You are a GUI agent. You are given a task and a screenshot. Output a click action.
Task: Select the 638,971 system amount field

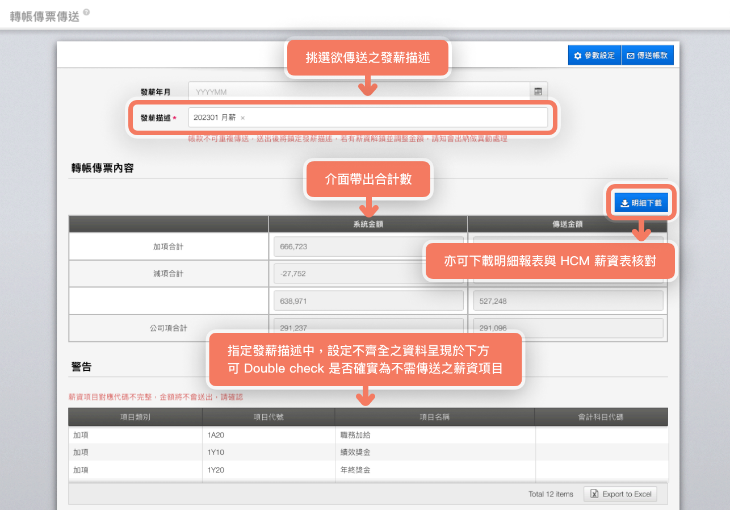(368, 301)
